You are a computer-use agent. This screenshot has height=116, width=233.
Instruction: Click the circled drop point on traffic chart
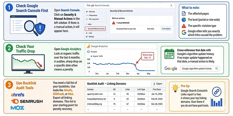[x=135, y=65]
